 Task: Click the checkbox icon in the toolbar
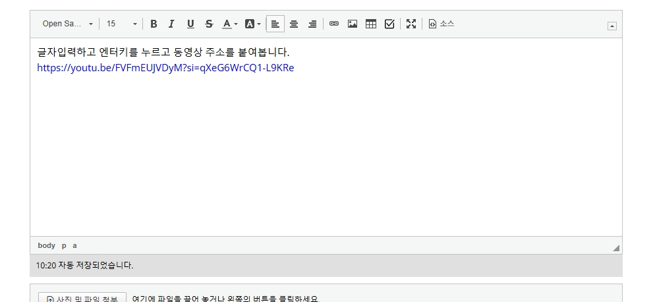click(x=389, y=24)
